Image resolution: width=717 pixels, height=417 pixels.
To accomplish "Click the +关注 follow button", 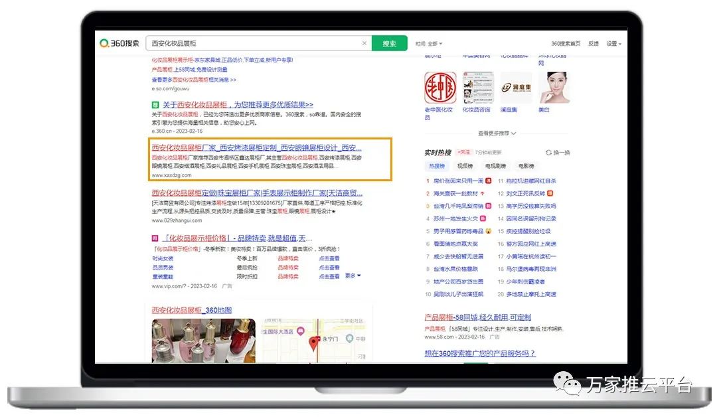I will click(x=464, y=153).
